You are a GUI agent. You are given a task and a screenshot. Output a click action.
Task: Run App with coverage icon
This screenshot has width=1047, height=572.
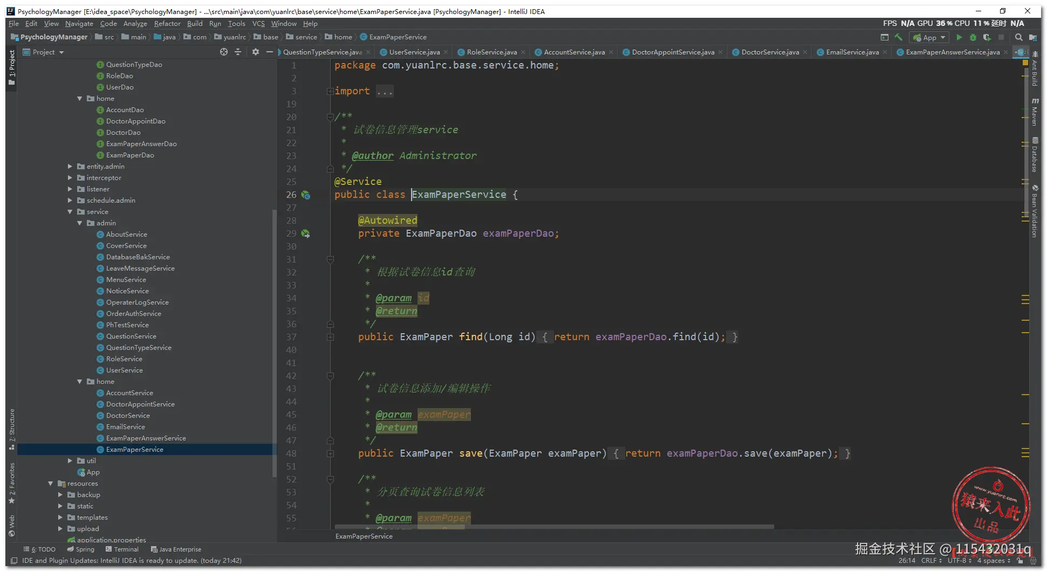[x=987, y=37]
